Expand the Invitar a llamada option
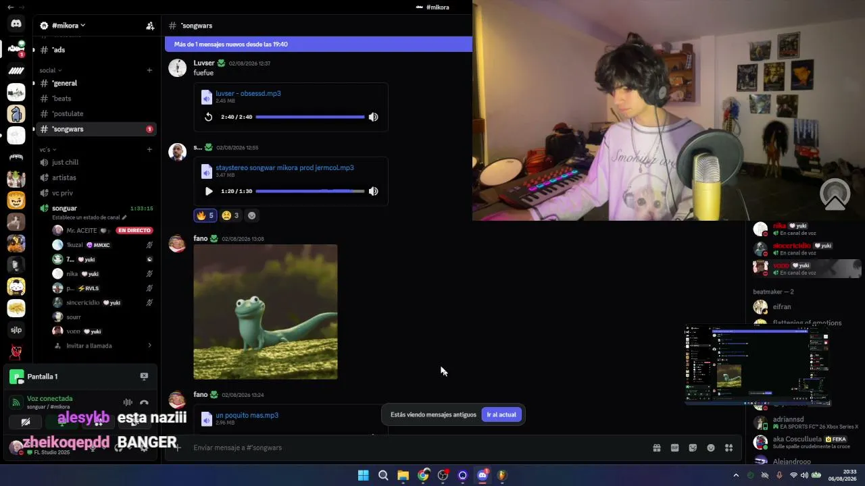865x486 pixels. pyautogui.click(x=103, y=346)
